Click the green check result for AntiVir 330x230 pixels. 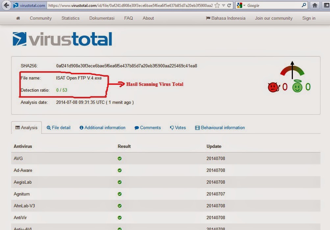point(119,218)
